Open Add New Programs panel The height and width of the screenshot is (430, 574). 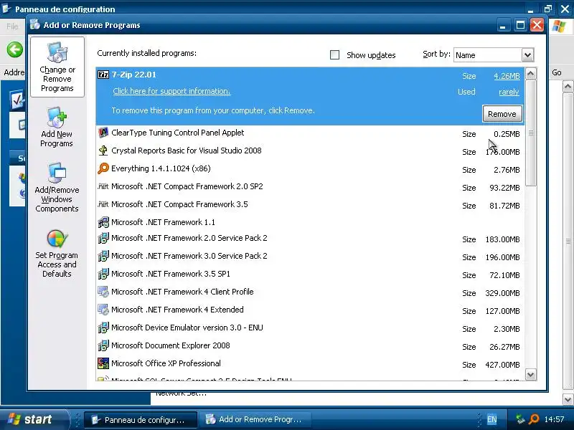coord(57,128)
